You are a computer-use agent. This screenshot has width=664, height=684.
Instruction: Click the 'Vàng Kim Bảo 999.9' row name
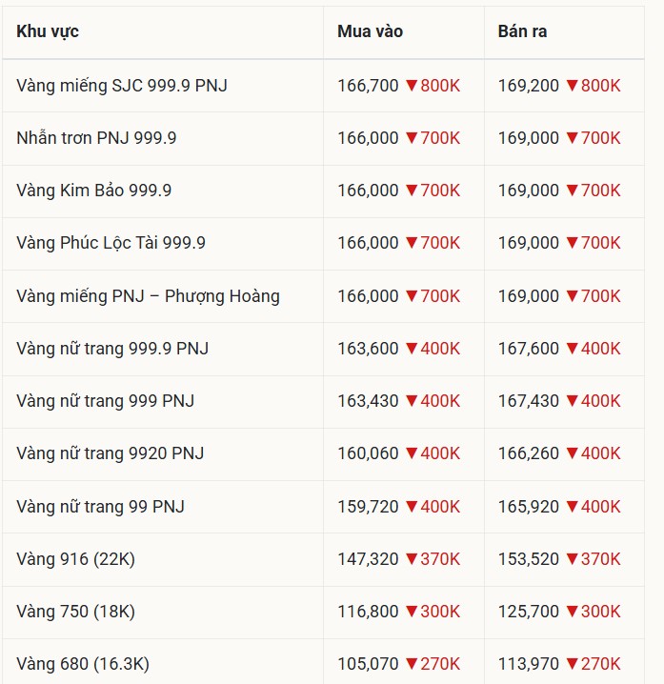pyautogui.click(x=93, y=191)
